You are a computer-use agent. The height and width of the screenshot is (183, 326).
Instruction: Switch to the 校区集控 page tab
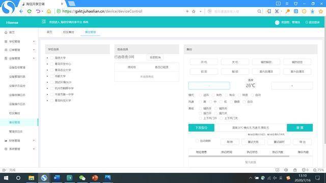click(x=69, y=32)
